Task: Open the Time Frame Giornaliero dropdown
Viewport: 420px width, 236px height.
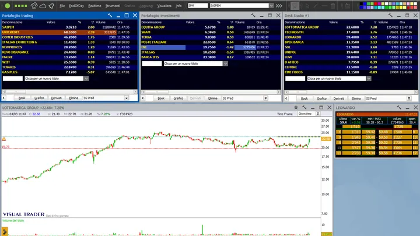Action: pyautogui.click(x=318, y=114)
